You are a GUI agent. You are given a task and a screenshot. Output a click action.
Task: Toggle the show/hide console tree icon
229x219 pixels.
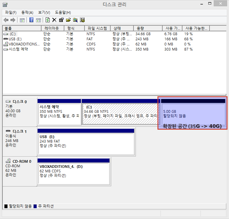tap(22, 20)
